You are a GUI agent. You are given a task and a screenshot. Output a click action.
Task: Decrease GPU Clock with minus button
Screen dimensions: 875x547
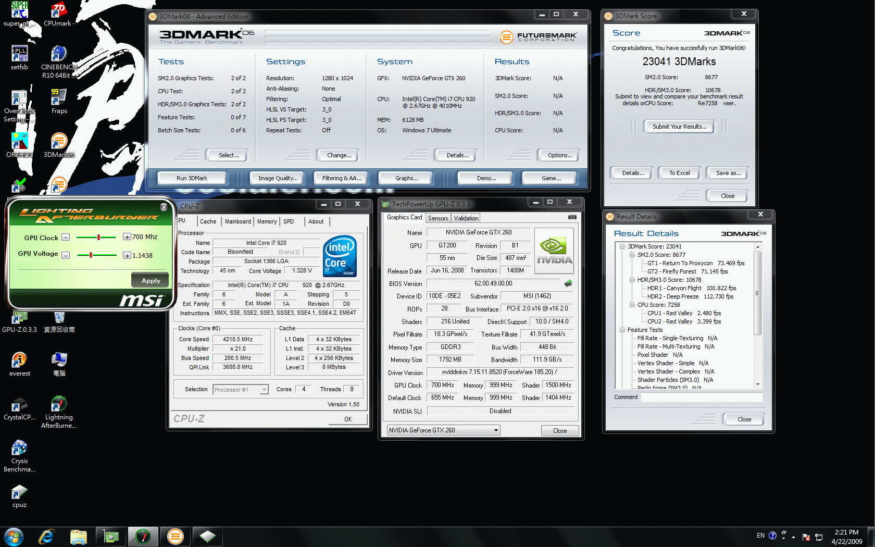[66, 237]
